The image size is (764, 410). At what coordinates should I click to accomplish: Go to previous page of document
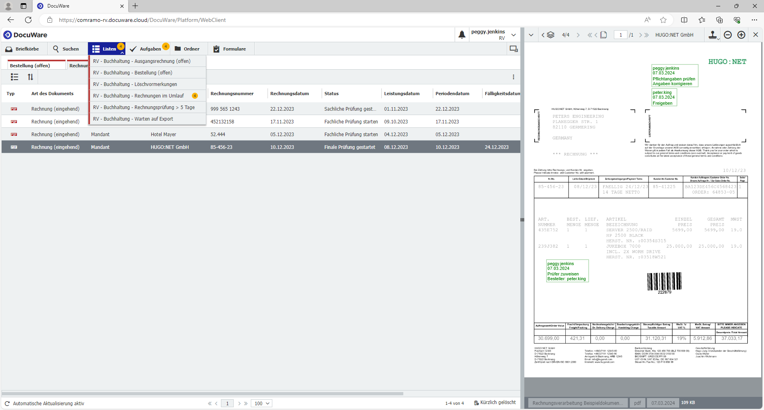pyautogui.click(x=596, y=35)
